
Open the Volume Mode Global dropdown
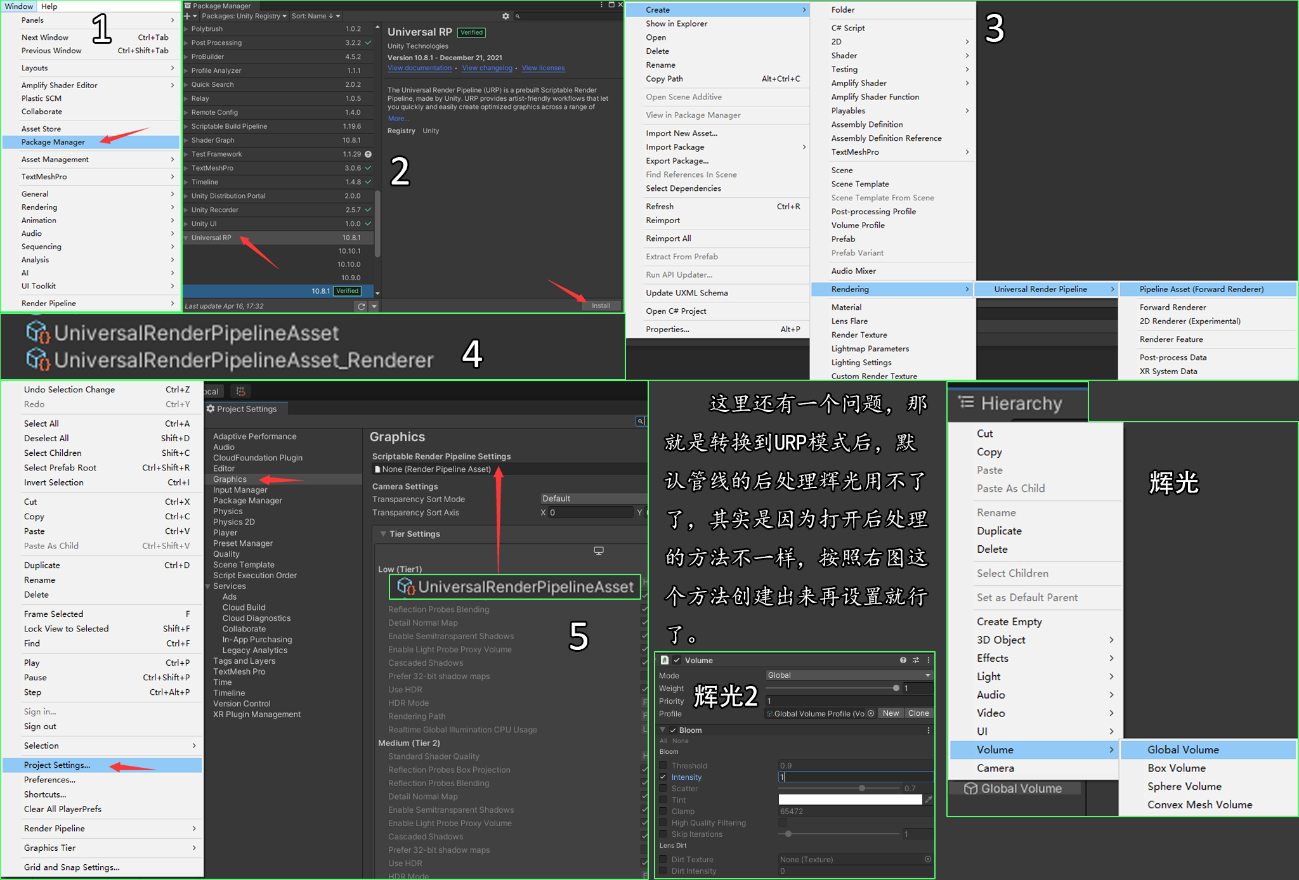849,675
